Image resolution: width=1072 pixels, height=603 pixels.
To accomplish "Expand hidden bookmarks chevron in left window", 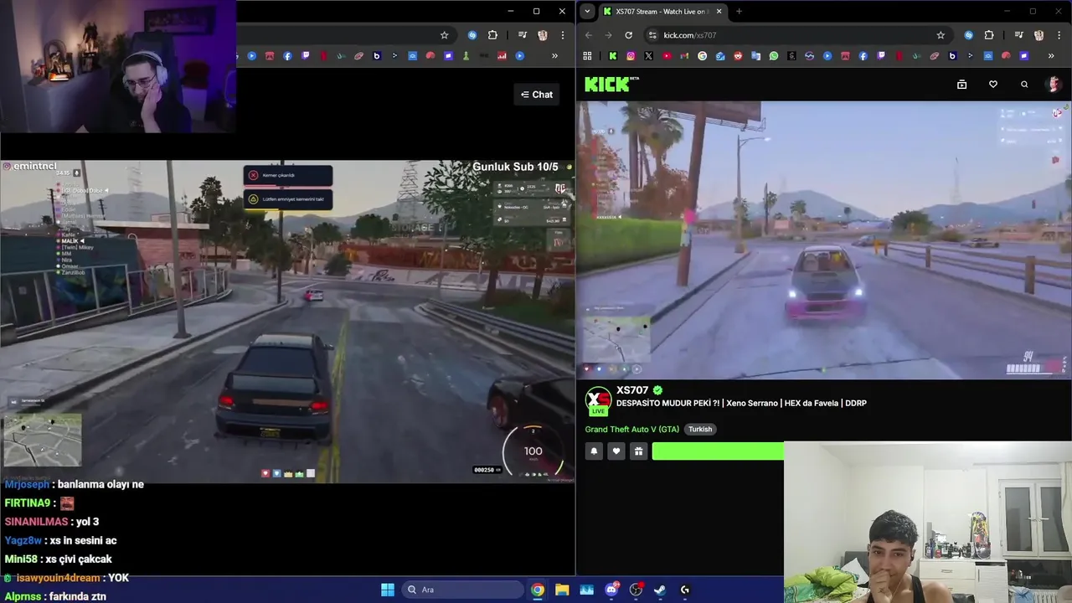I will coord(554,56).
